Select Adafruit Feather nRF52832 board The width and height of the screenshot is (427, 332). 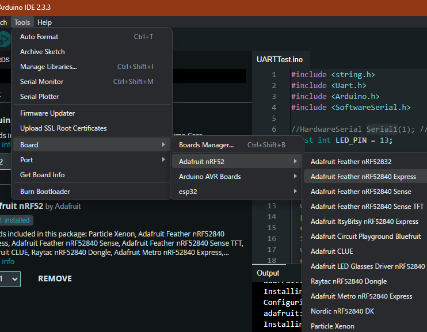click(365, 162)
